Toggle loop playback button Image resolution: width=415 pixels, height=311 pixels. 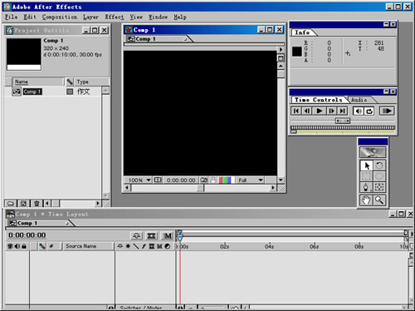pyautogui.click(x=369, y=111)
